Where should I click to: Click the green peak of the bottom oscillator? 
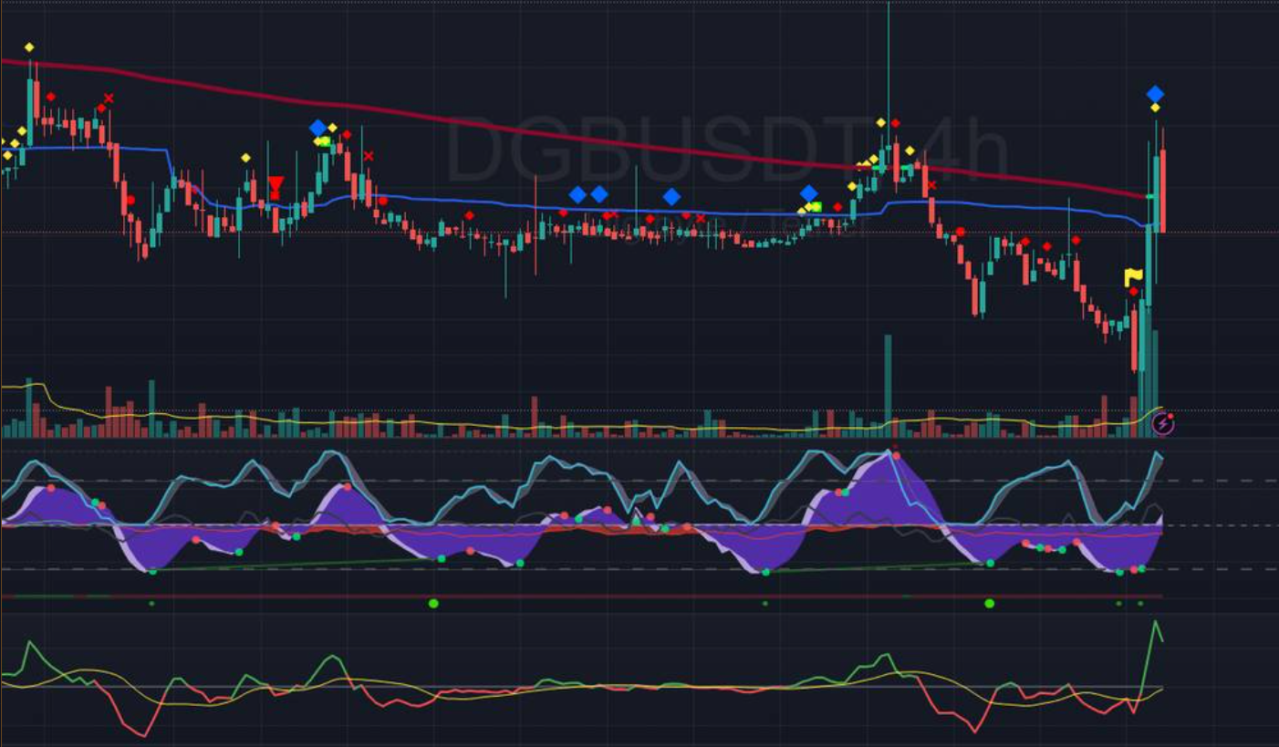(x=1156, y=622)
